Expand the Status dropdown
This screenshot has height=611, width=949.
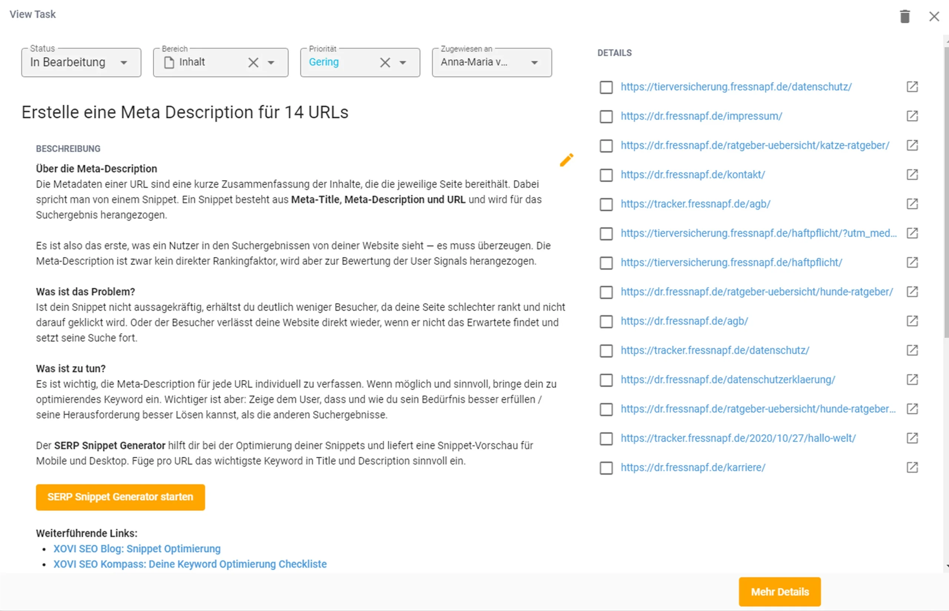(124, 63)
